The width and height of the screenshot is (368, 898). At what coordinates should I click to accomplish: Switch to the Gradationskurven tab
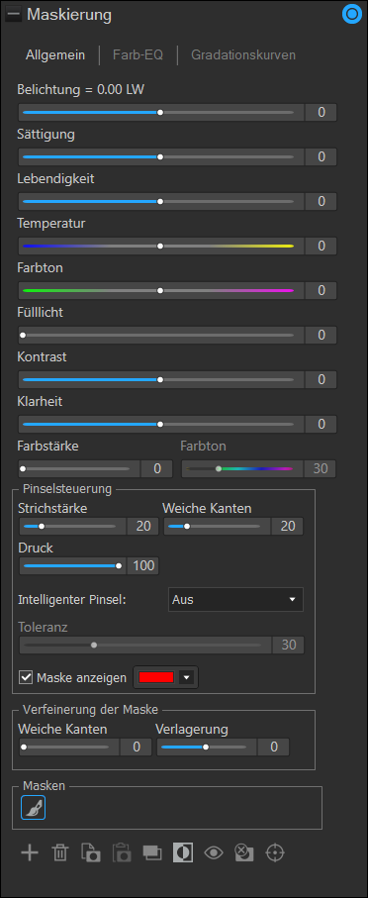point(243,55)
